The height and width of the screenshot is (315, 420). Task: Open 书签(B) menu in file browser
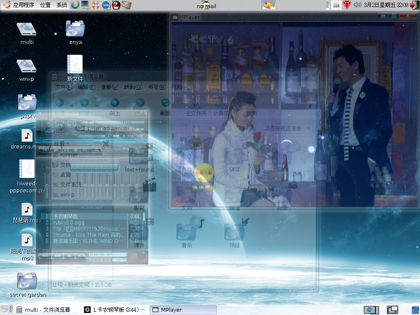[157, 87]
